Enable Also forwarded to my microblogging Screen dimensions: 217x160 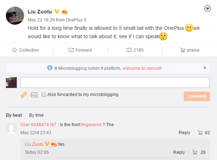(44, 95)
